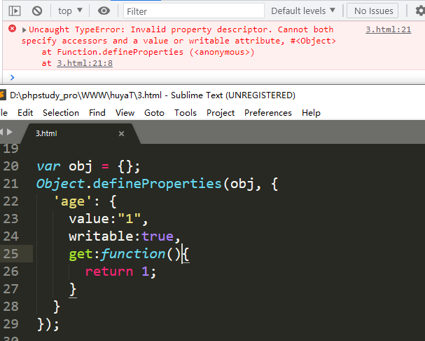The height and width of the screenshot is (341, 425).
Task: Click the next tab arrow
Action: 10,132
